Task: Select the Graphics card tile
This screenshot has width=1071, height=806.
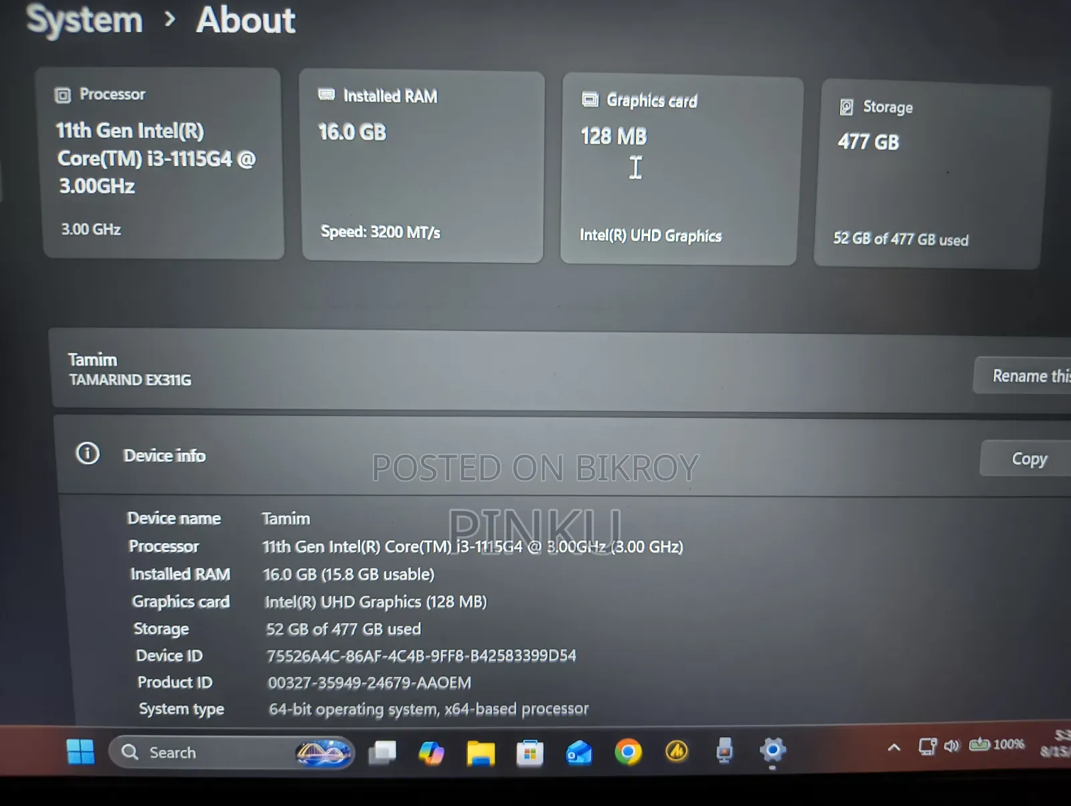Action: tap(681, 171)
